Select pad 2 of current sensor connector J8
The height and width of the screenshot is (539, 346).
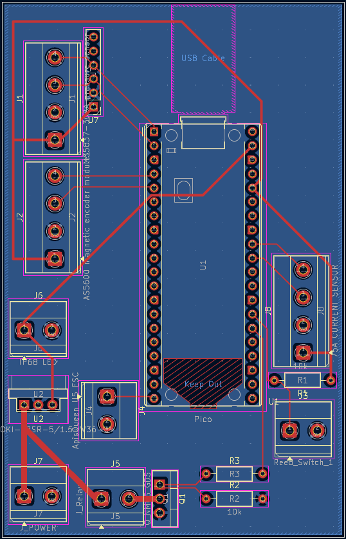(303, 325)
